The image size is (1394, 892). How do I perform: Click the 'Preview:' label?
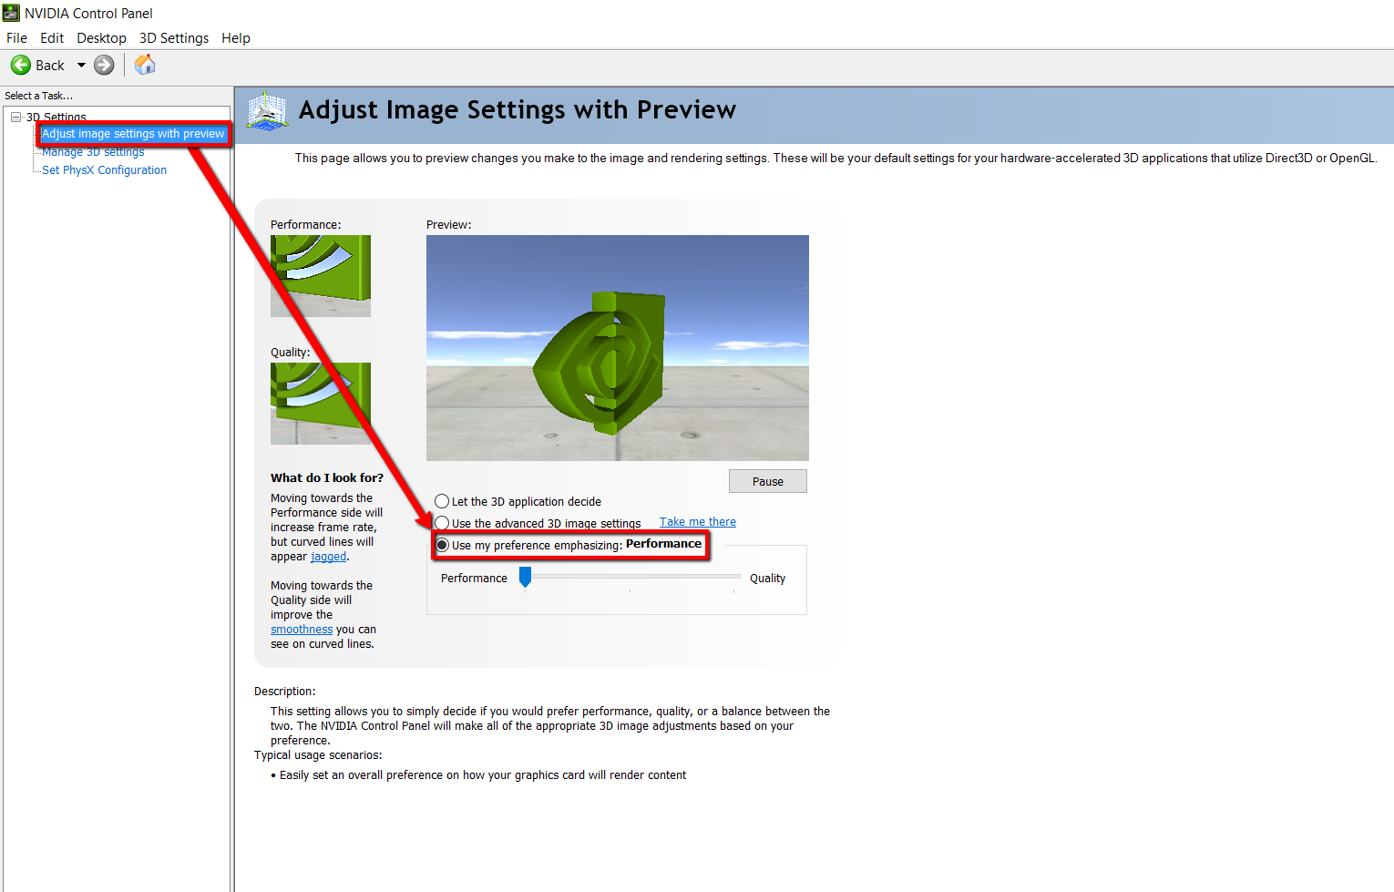[x=449, y=225]
